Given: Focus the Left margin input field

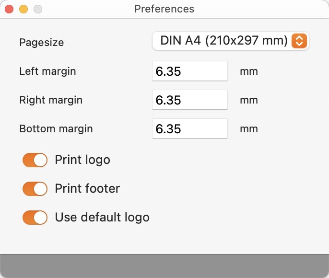Looking at the screenshot, I should tap(190, 71).
